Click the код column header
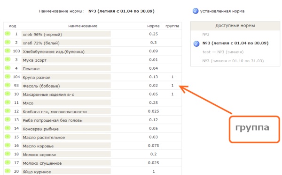Viewport: 282px width, 175px height. (12, 26)
